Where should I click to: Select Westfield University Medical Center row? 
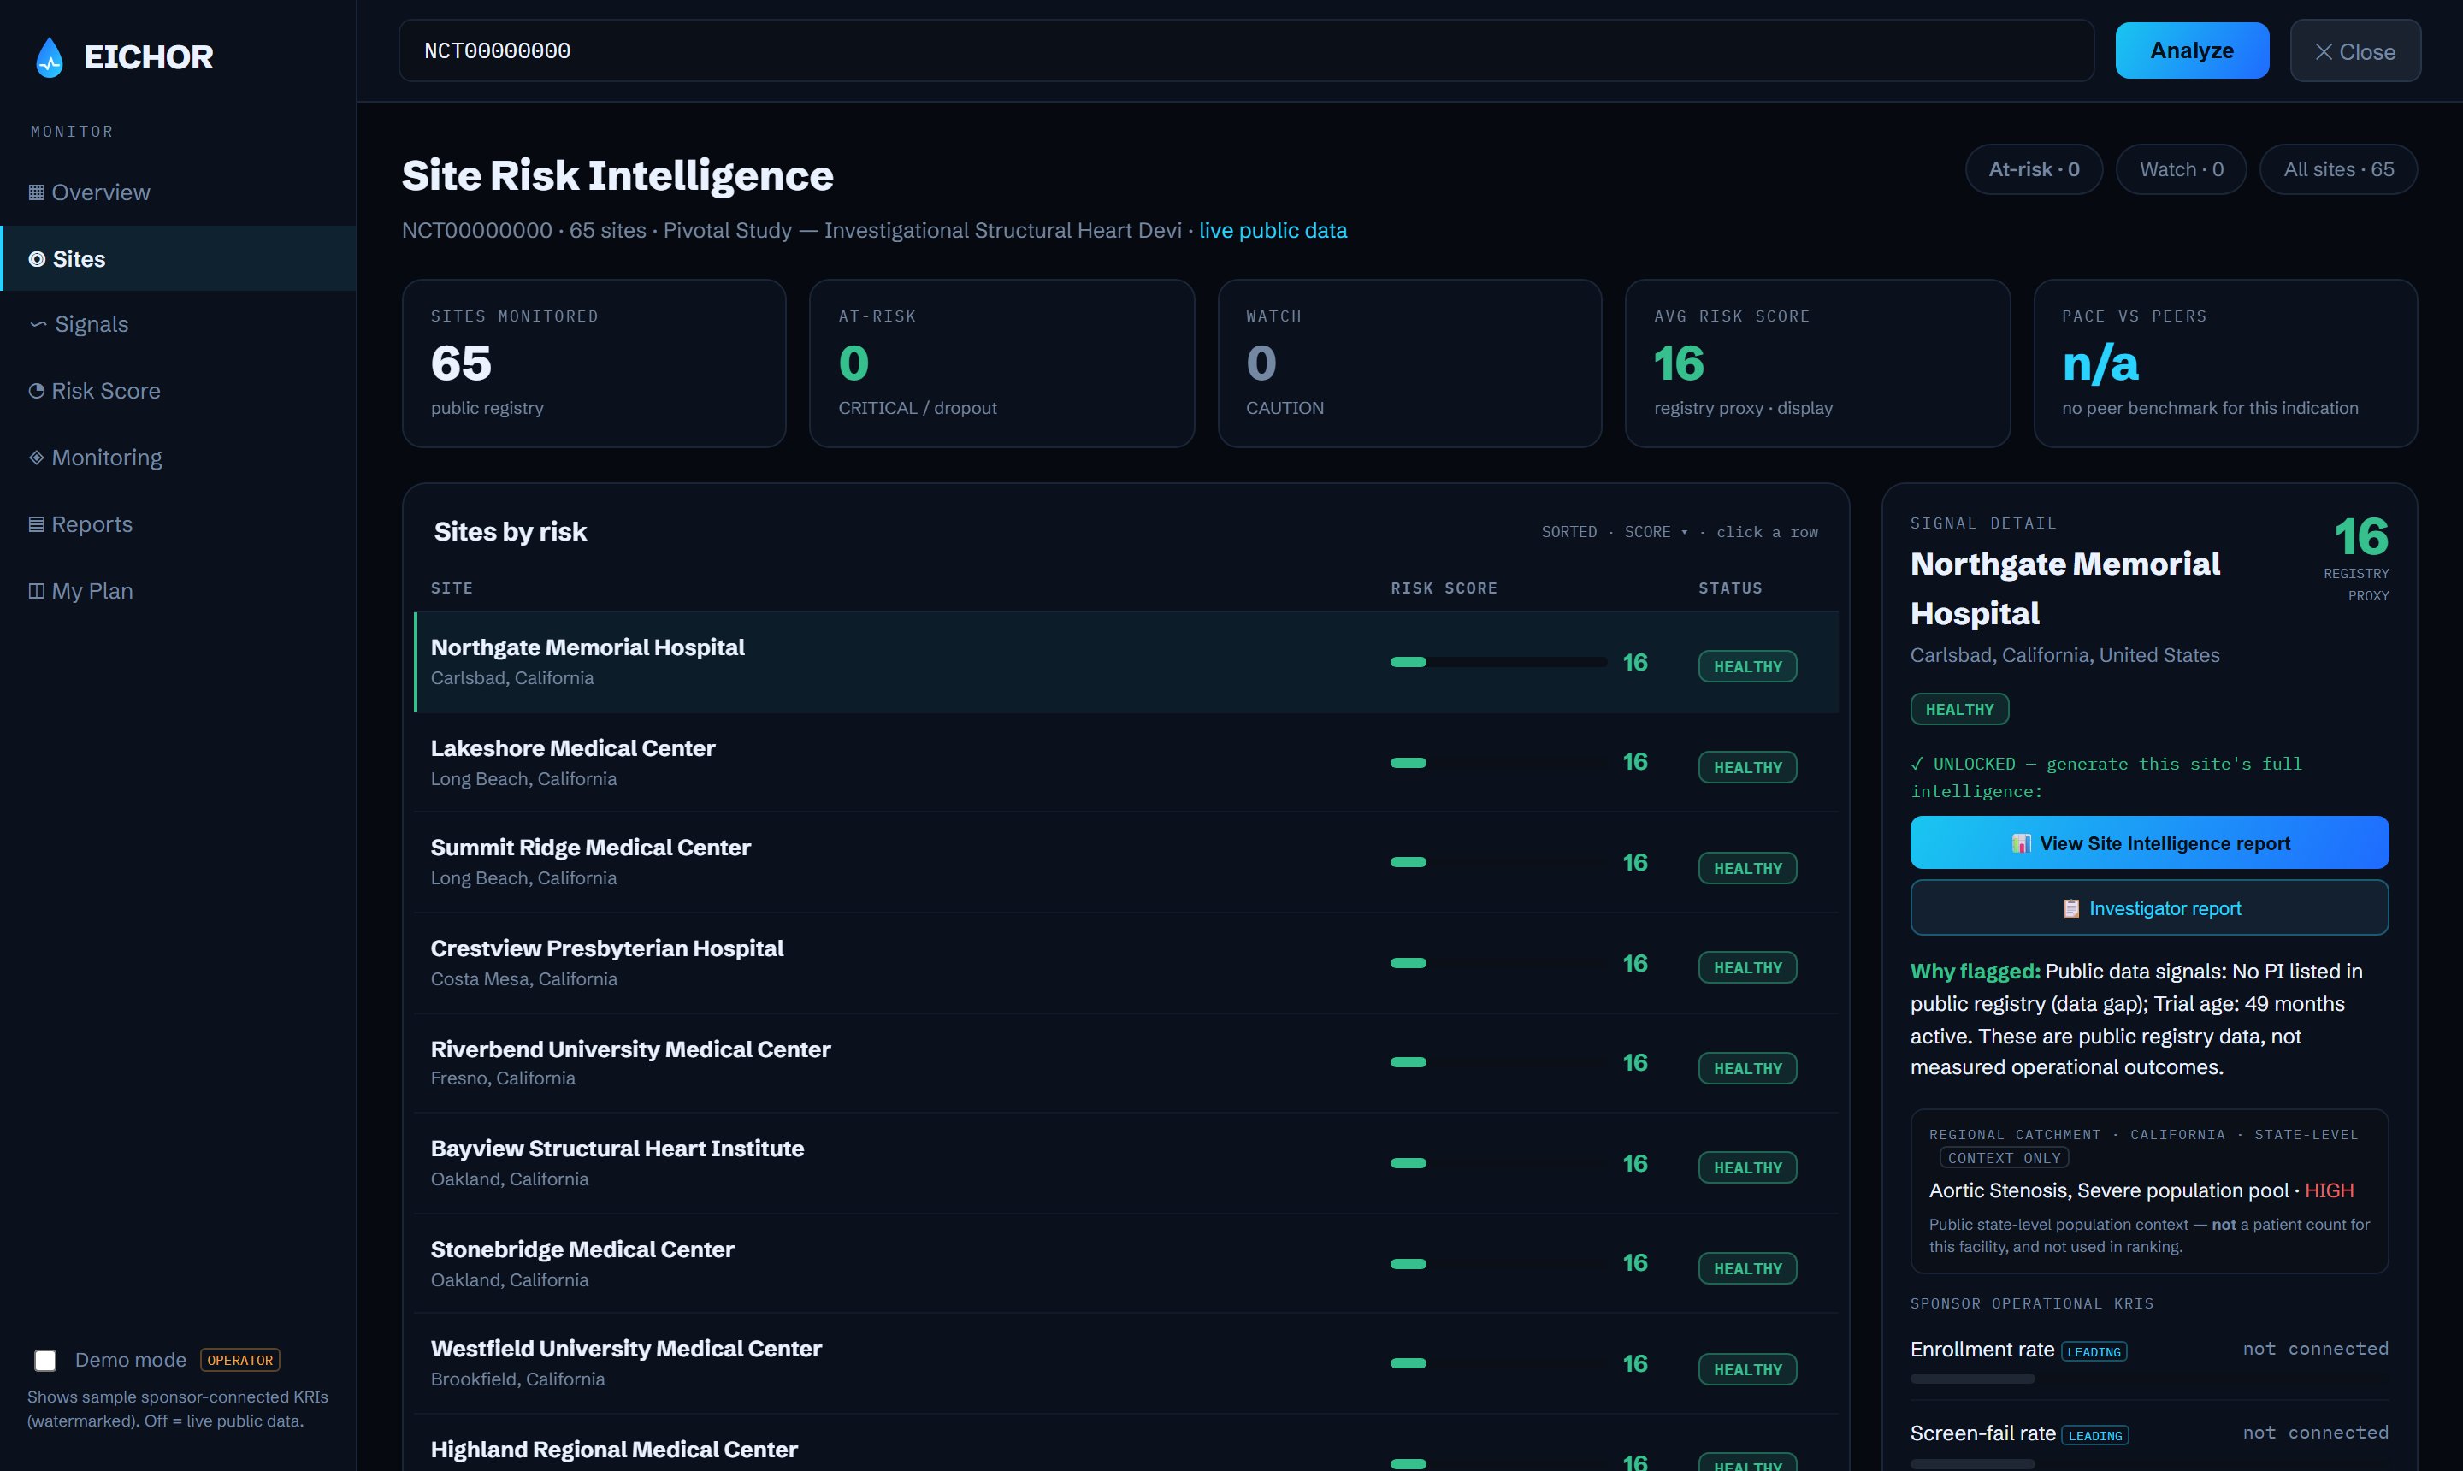click(x=1126, y=1363)
